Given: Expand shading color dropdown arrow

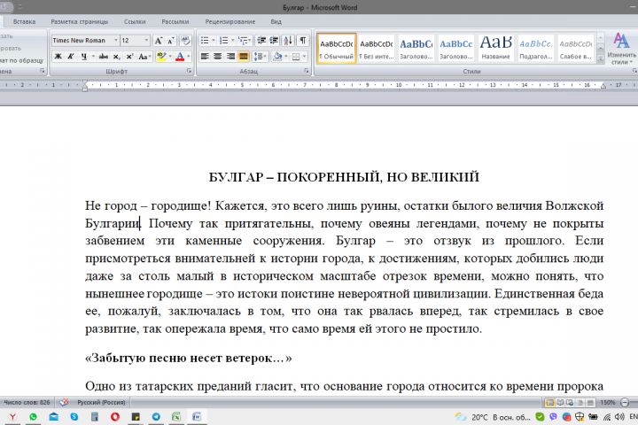Looking at the screenshot, I should tap(286, 57).
